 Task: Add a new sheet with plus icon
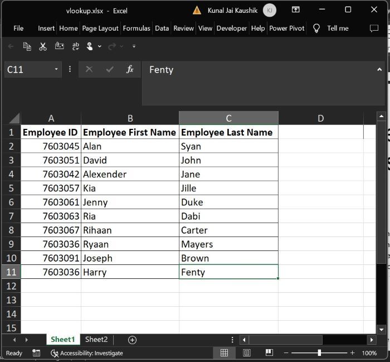point(132,340)
